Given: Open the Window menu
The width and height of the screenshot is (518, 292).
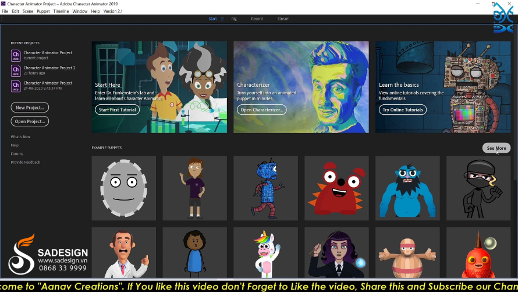Looking at the screenshot, I should (80, 11).
